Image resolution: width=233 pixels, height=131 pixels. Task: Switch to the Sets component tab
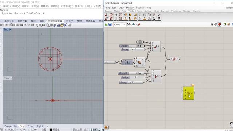(124, 11)
